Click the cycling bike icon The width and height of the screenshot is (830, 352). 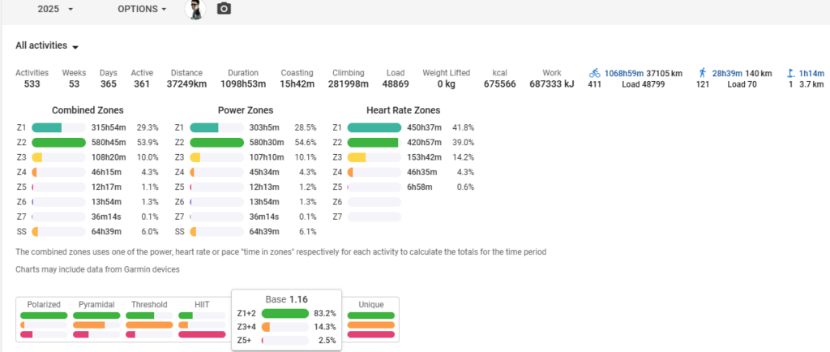pyautogui.click(x=595, y=72)
